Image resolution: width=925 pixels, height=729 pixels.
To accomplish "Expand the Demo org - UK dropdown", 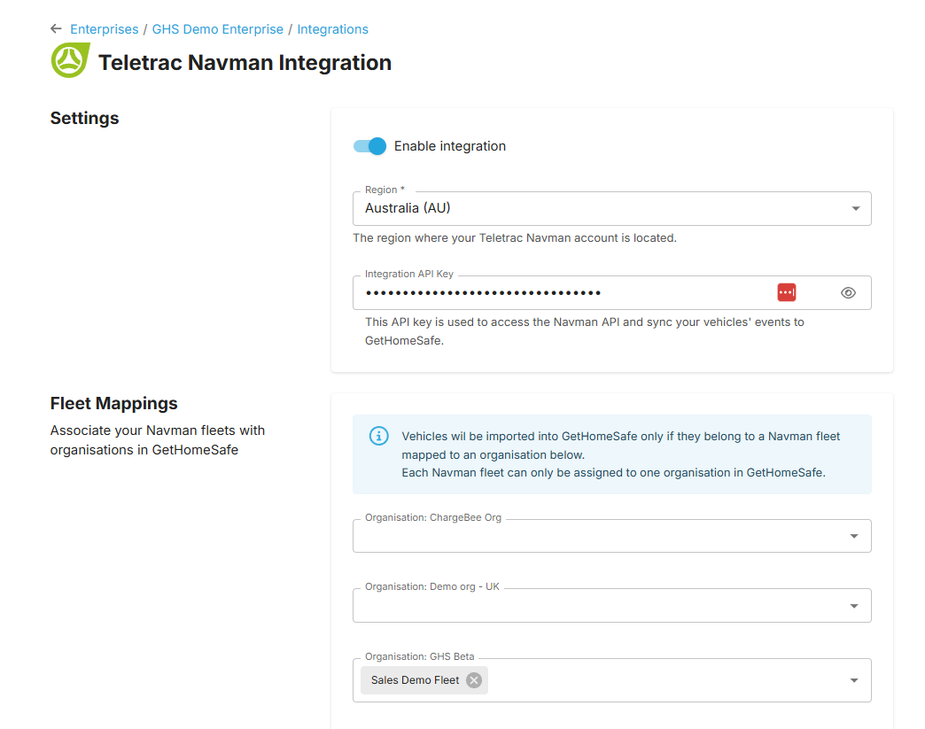I will [x=854, y=606].
